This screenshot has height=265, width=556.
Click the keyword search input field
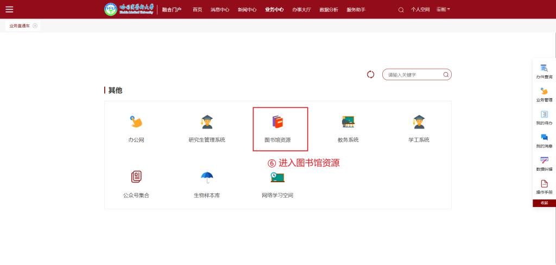coord(414,75)
